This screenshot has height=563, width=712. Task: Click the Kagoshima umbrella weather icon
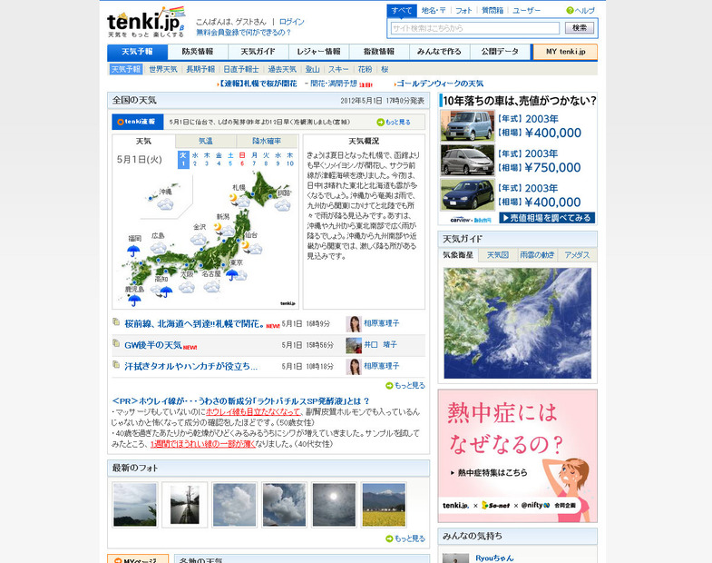click(134, 301)
